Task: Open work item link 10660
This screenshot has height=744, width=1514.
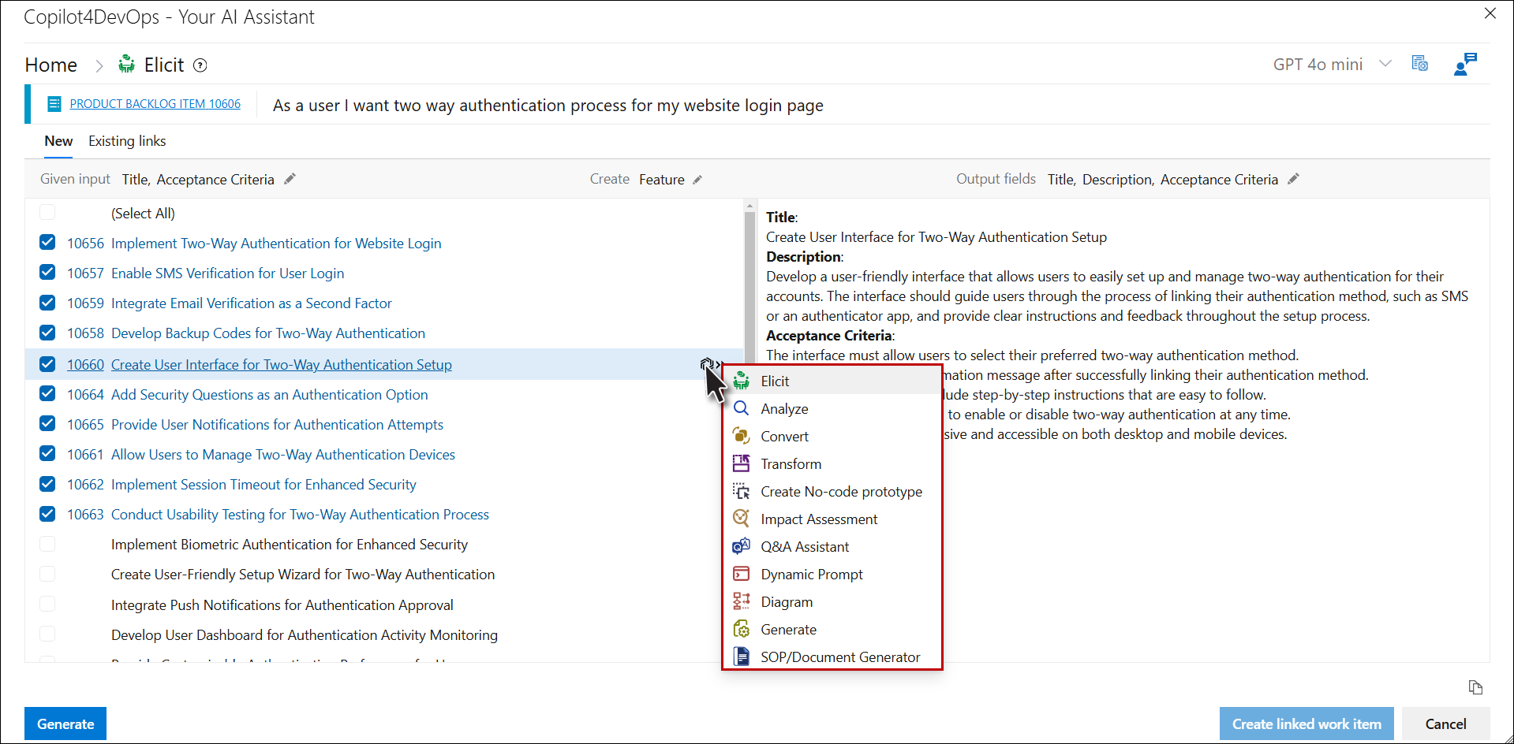Action: click(x=85, y=365)
